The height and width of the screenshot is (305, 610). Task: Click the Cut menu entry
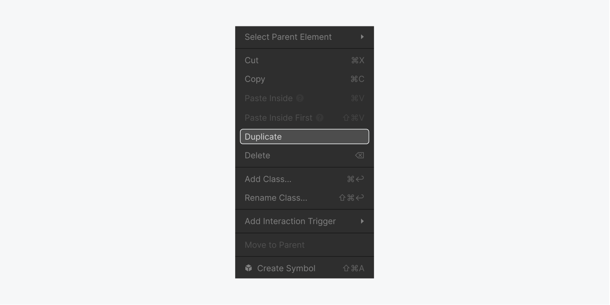point(251,60)
